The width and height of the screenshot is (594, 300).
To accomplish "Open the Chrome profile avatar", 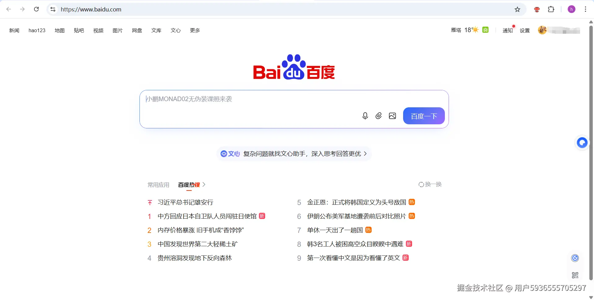I will (571, 9).
